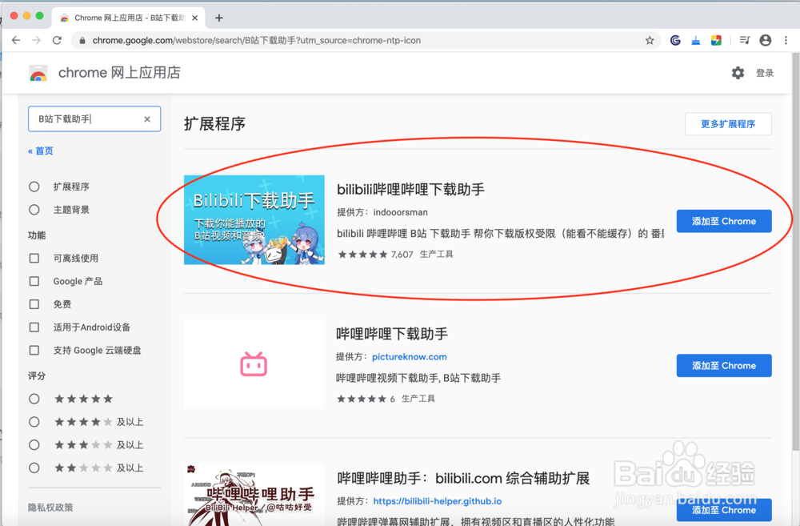Select the Chrome 网上应用店 browser tab

[129, 18]
